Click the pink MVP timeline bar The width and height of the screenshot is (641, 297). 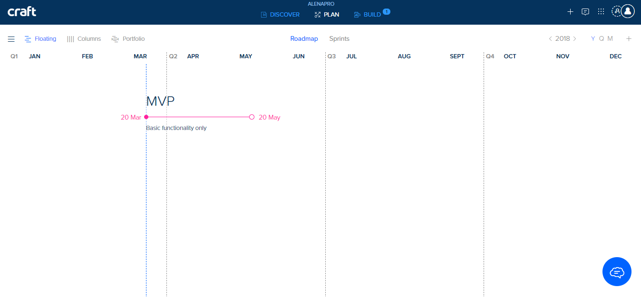(199, 117)
